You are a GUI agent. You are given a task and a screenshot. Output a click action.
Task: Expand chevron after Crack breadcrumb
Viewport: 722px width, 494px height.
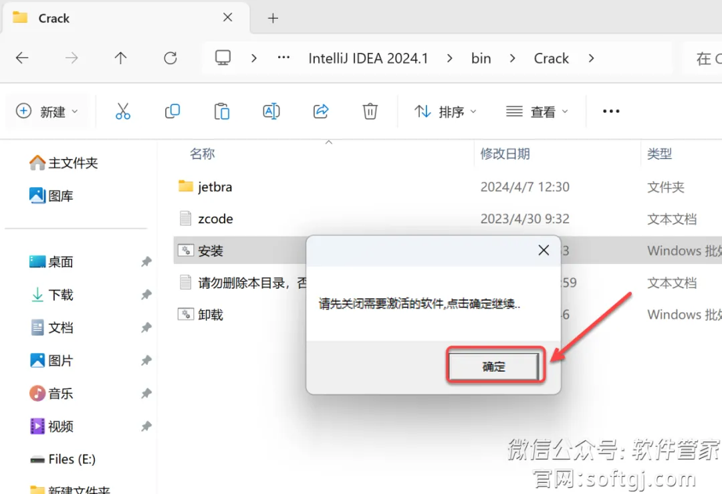tap(591, 58)
